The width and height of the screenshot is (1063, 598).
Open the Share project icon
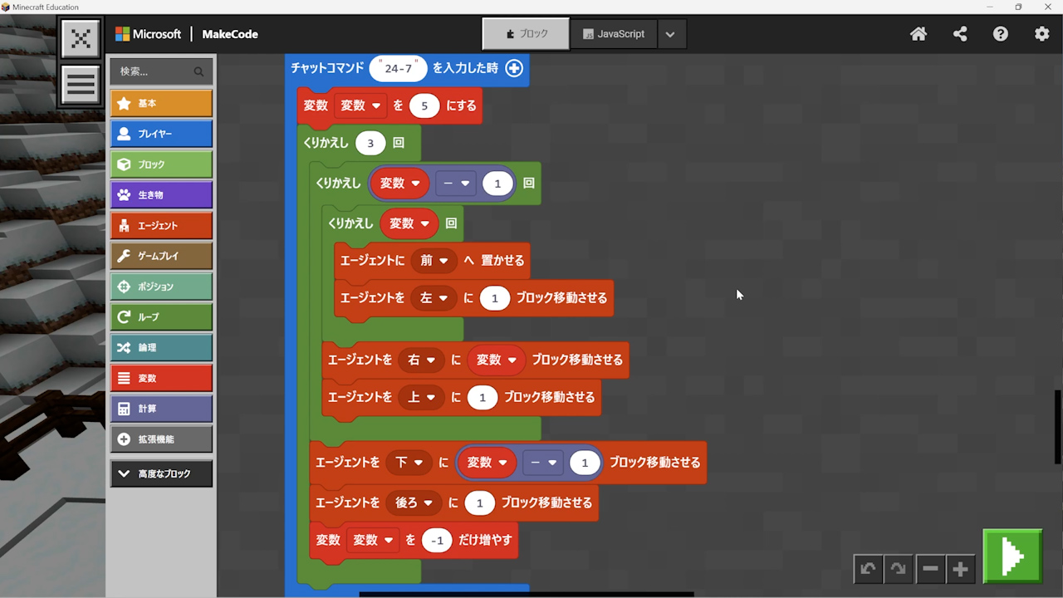(x=960, y=34)
